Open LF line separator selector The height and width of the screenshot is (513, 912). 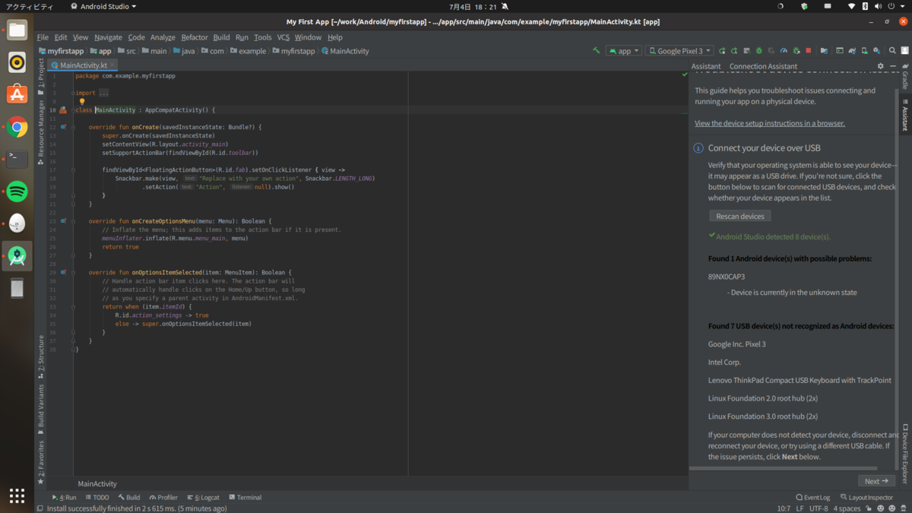click(800, 508)
